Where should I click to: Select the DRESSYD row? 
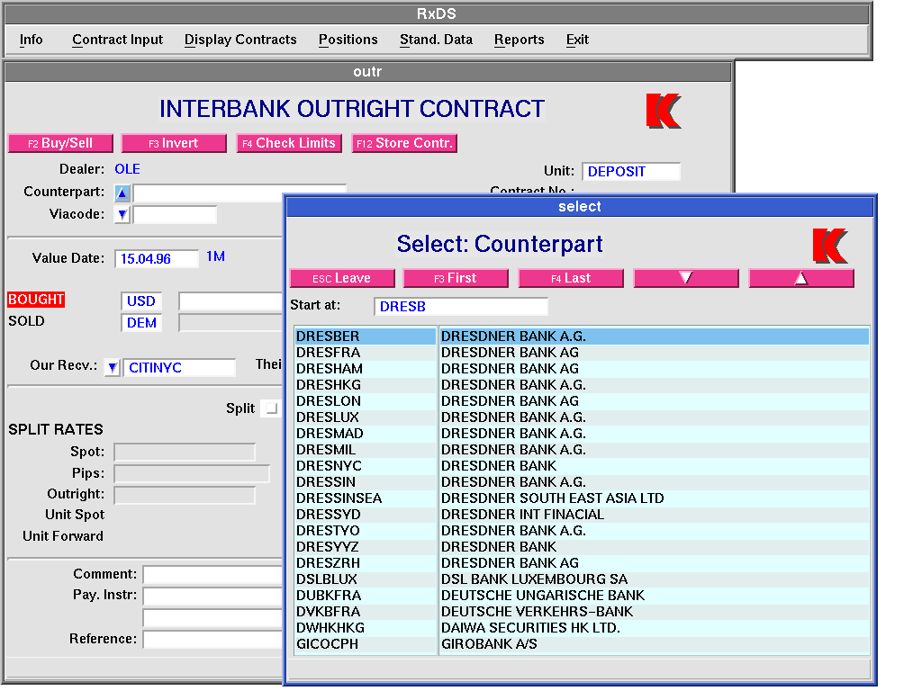click(x=582, y=515)
